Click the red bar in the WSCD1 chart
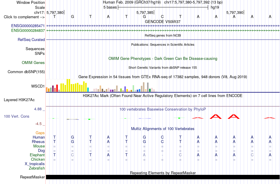Image resolution: width=280 pixels, height=184 pixels. coord(57,88)
